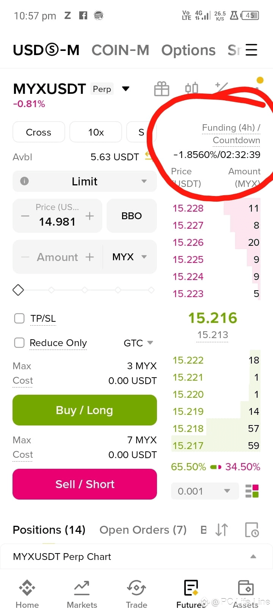Expand the MYXUSDT Perp Chart panel
This screenshot has width=273, height=612.
136,557
